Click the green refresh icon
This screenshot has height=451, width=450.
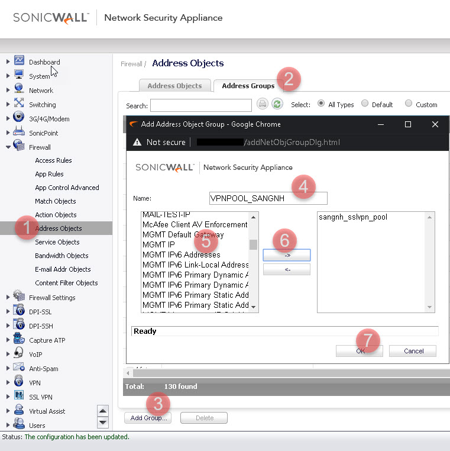point(277,104)
